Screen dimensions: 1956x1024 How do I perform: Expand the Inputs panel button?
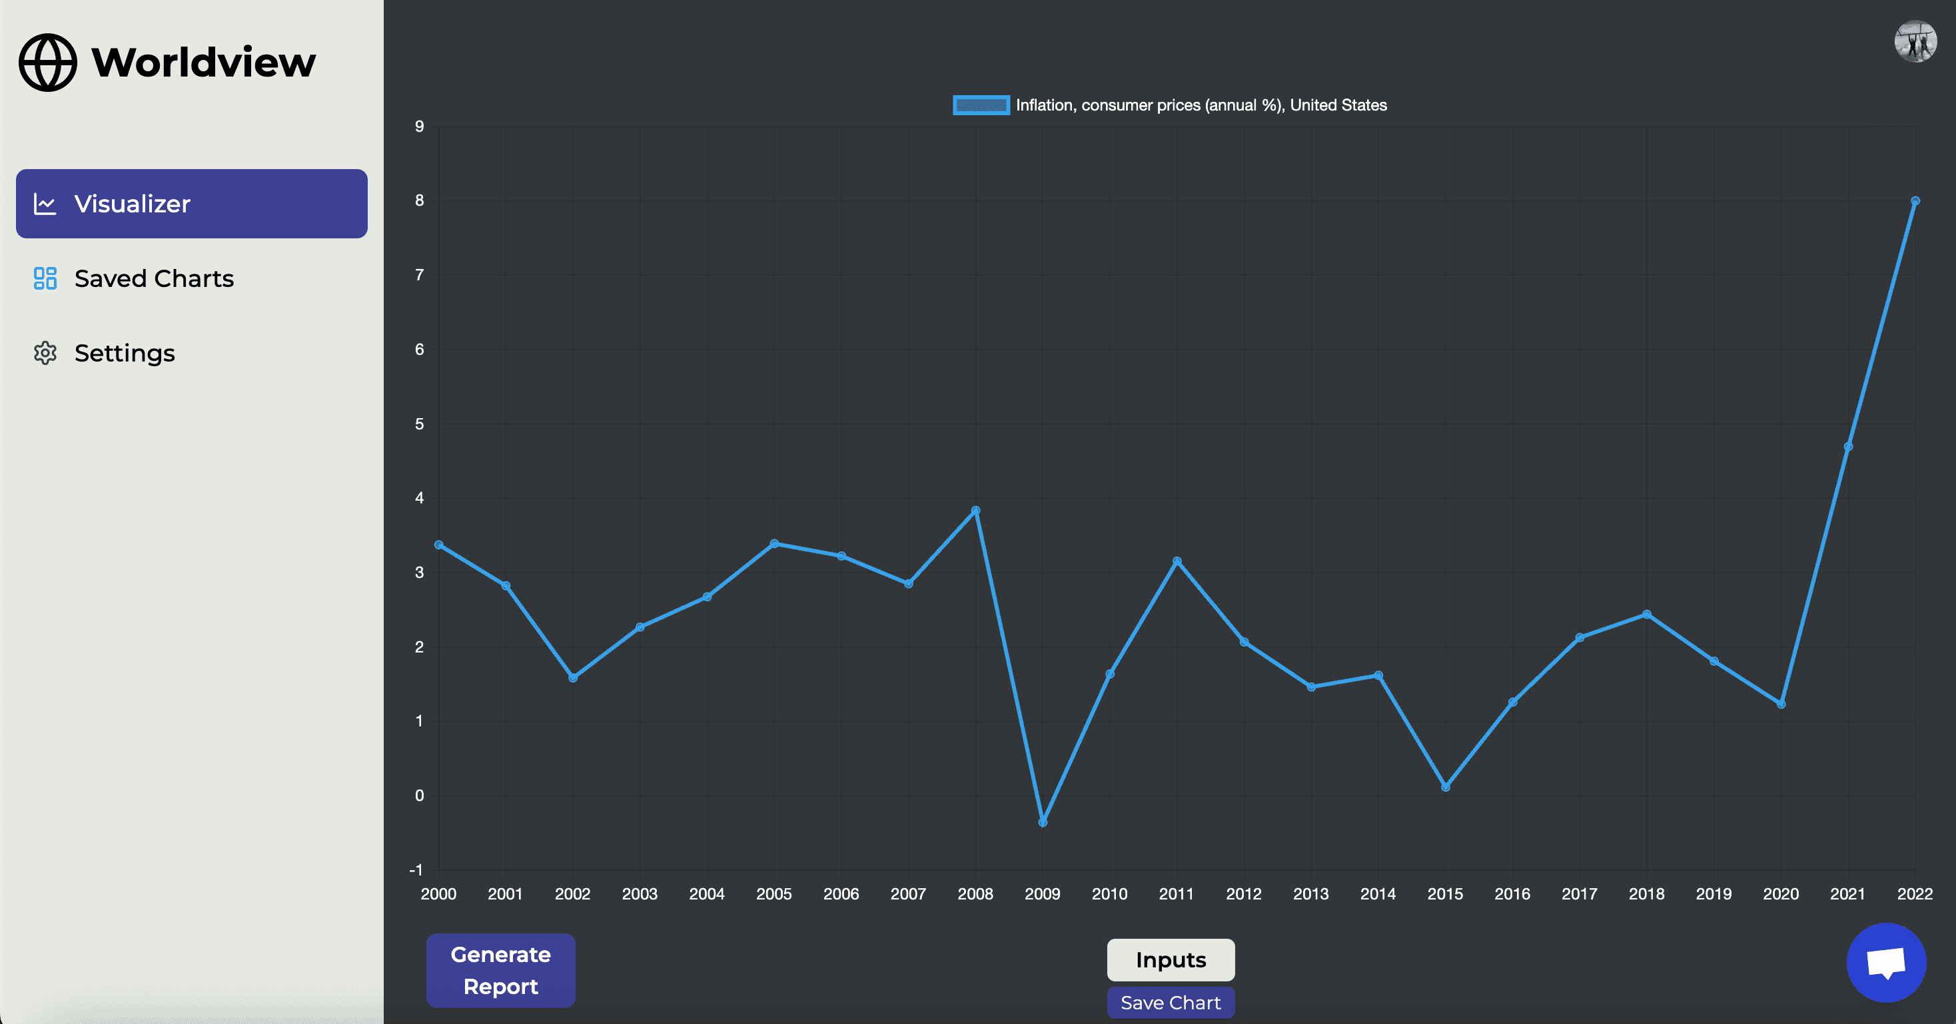click(1170, 959)
